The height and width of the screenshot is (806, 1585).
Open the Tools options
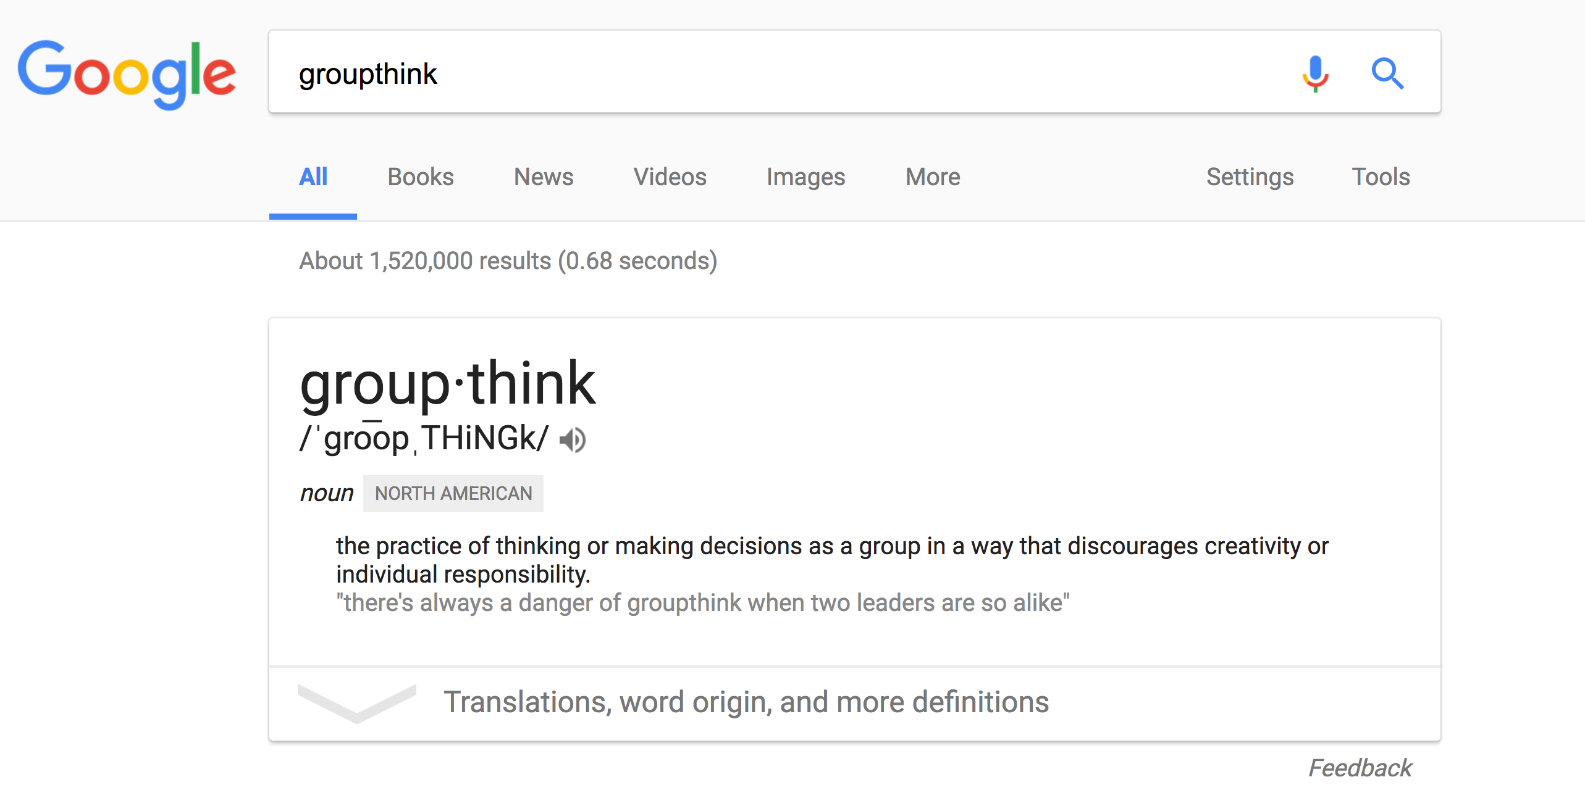tap(1381, 177)
